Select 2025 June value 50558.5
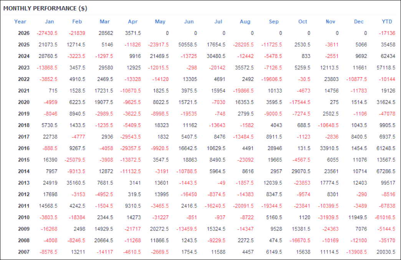 [188, 45]
